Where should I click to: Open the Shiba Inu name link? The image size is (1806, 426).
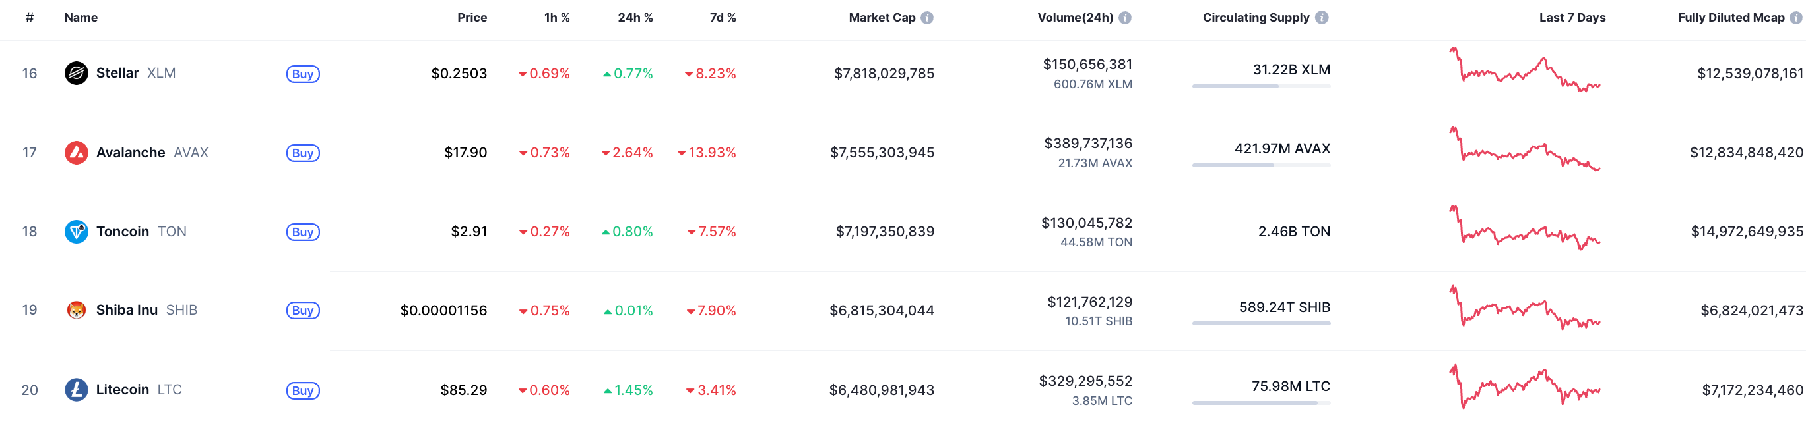click(127, 310)
